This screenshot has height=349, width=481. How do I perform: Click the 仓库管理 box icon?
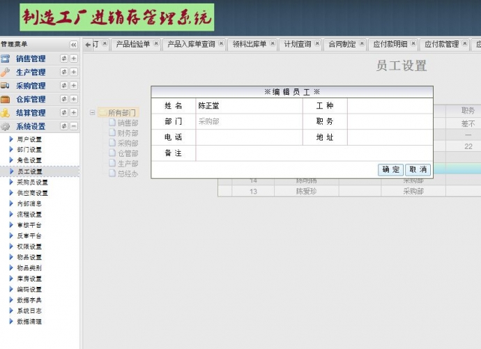point(5,99)
